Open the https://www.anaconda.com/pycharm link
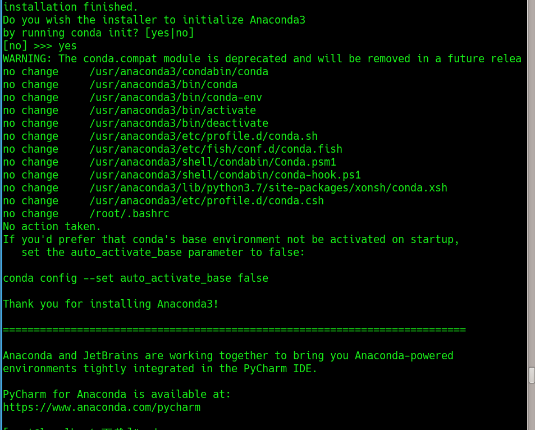 click(x=102, y=408)
